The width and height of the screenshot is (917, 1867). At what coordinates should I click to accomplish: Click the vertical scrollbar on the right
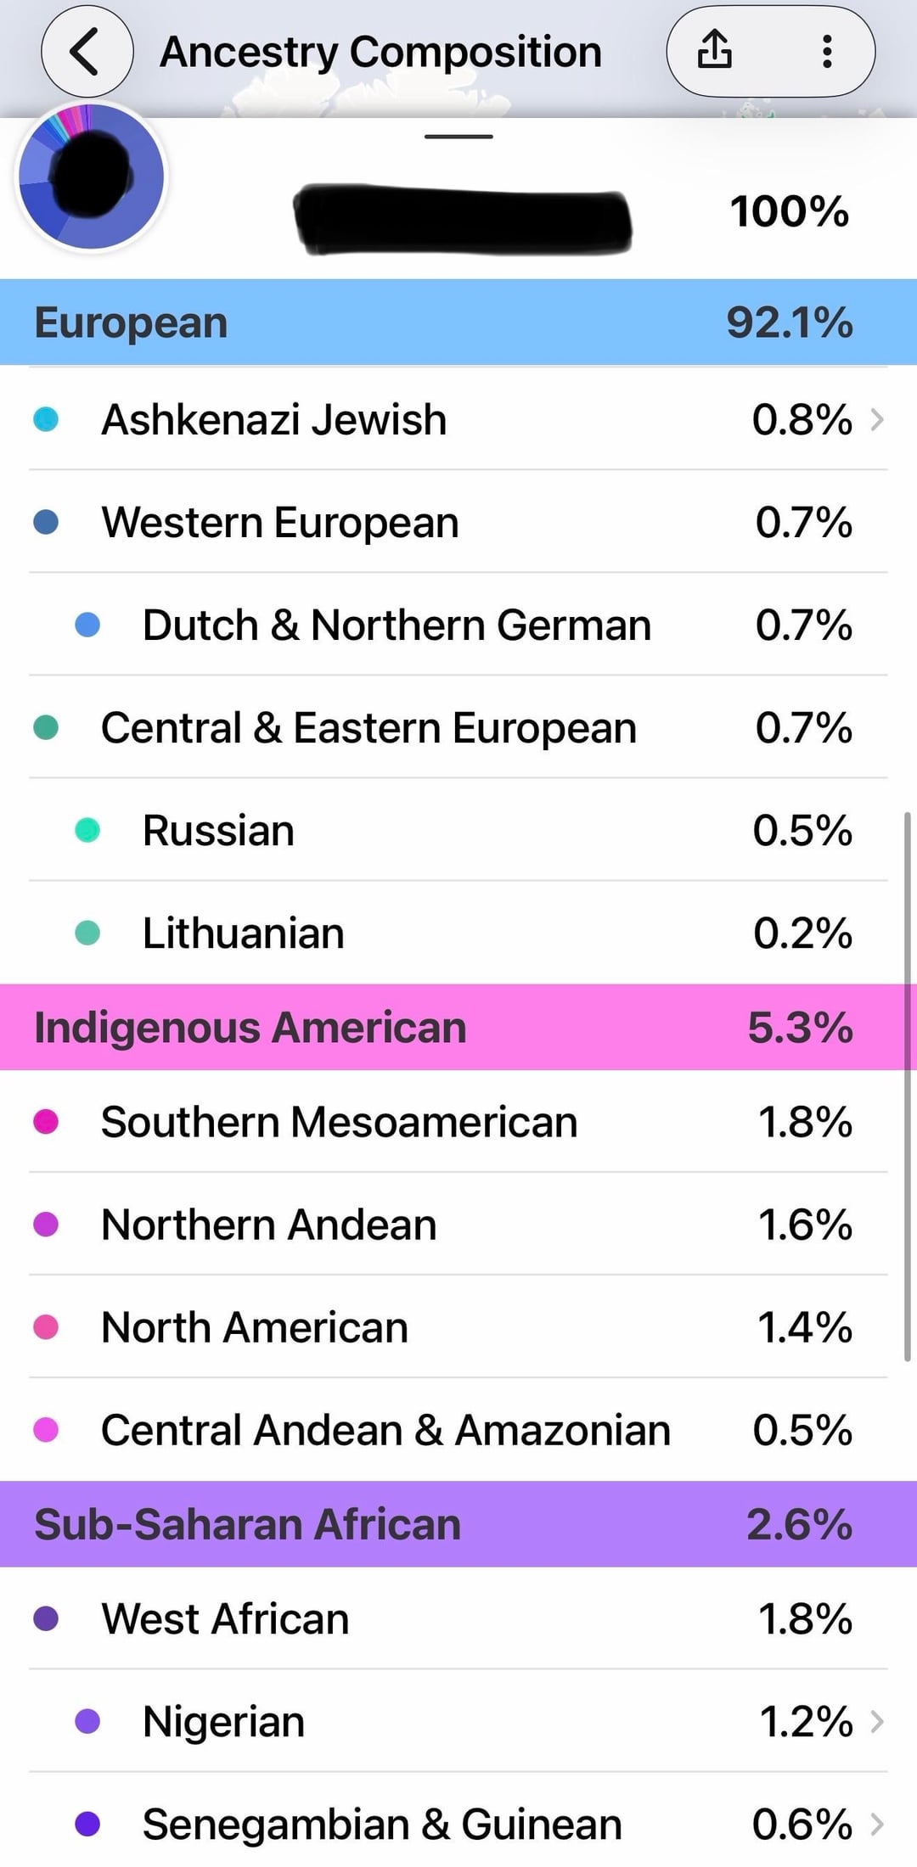click(x=907, y=1086)
